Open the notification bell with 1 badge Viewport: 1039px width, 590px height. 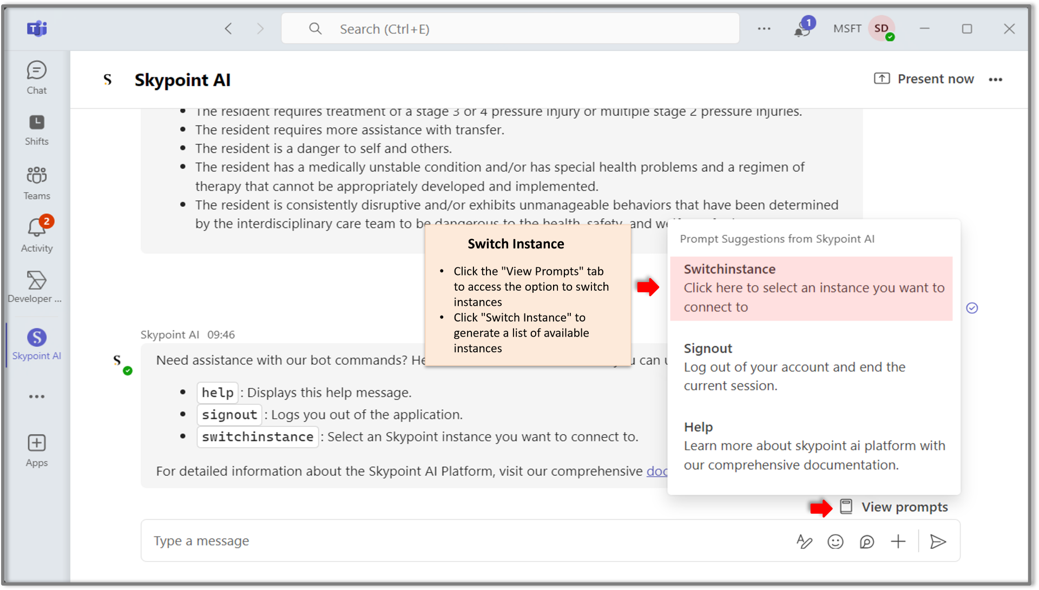click(x=803, y=28)
